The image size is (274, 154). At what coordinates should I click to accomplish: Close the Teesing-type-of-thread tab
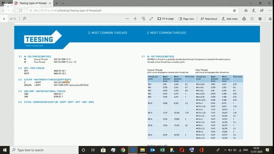point(50,3)
